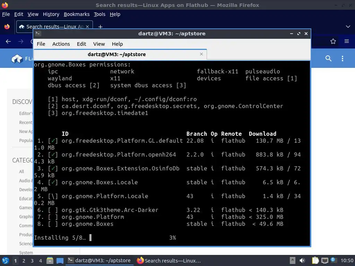The image size is (355, 266).
Task: Click org.gtk.Gtk3theme.Arc-Darker in terminal list
Action: [x=110, y=210]
